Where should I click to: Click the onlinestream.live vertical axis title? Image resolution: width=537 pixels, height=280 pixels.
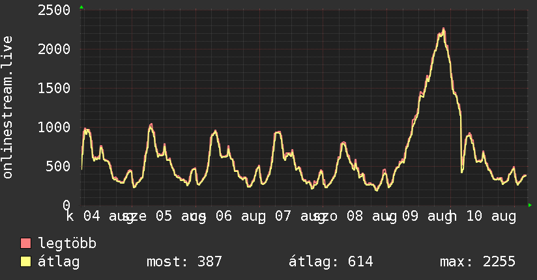tap(7, 107)
